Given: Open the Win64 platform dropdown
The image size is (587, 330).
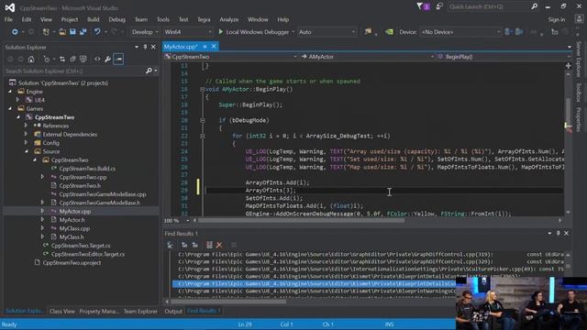Looking at the screenshot, I should pyautogui.click(x=188, y=32).
